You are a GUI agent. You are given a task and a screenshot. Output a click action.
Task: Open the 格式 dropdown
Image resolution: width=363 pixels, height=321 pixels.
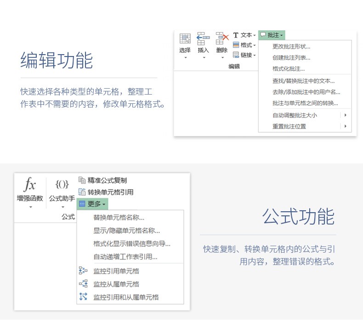click(x=244, y=45)
